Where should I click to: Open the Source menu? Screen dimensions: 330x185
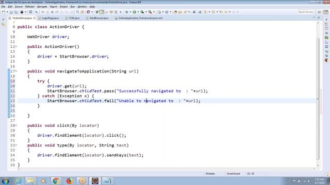(19, 7)
